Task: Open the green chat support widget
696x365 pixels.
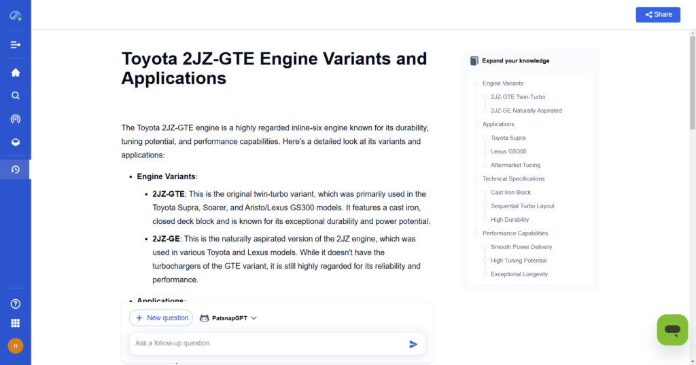Action: [672, 330]
